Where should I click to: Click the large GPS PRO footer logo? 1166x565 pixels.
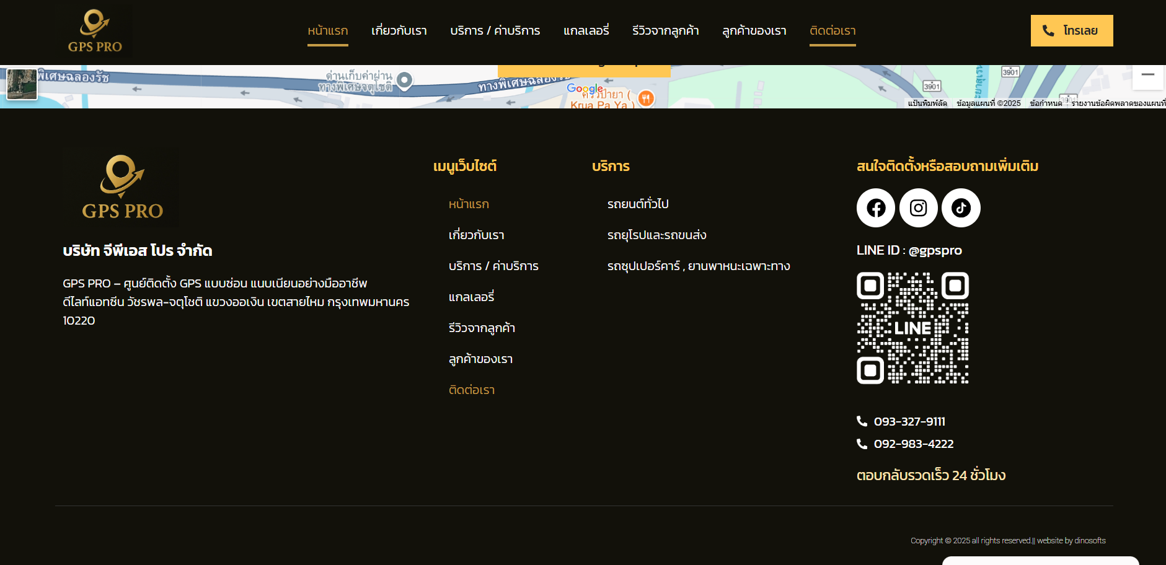[x=122, y=187]
